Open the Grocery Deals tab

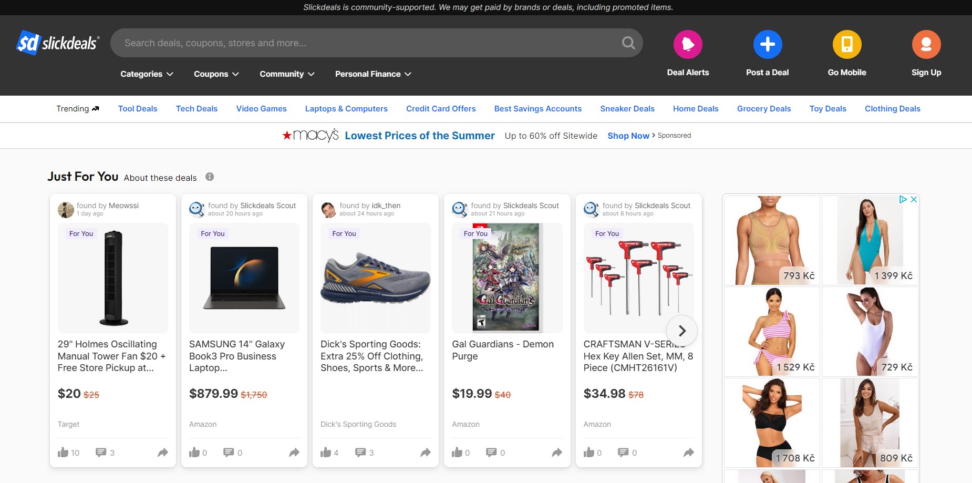764,109
